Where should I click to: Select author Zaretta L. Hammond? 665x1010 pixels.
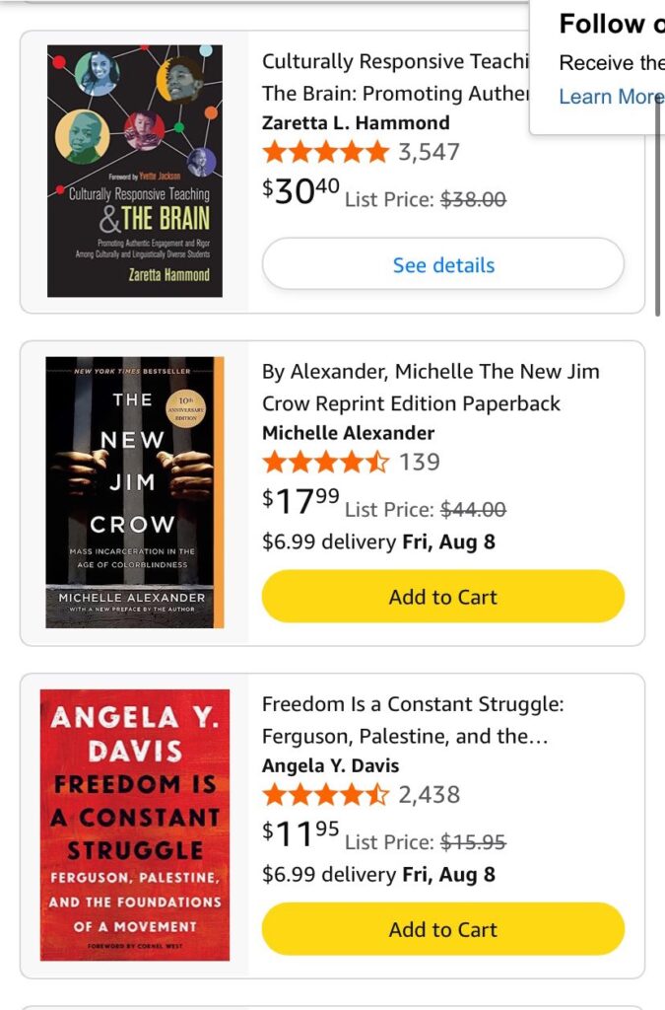[x=356, y=123]
